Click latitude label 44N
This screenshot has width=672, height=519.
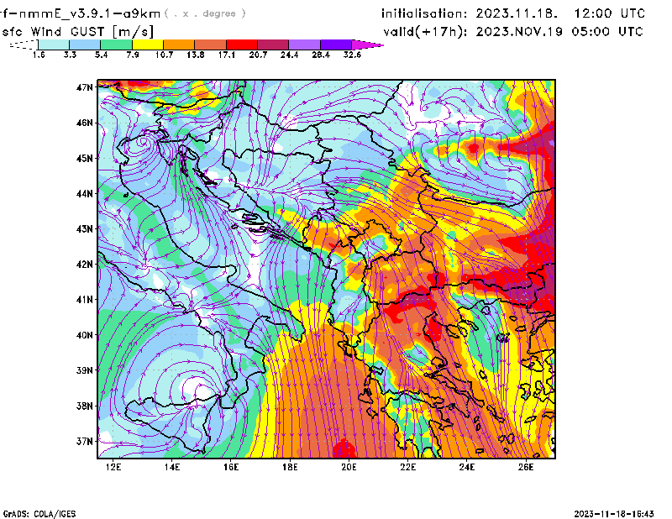pos(85,194)
